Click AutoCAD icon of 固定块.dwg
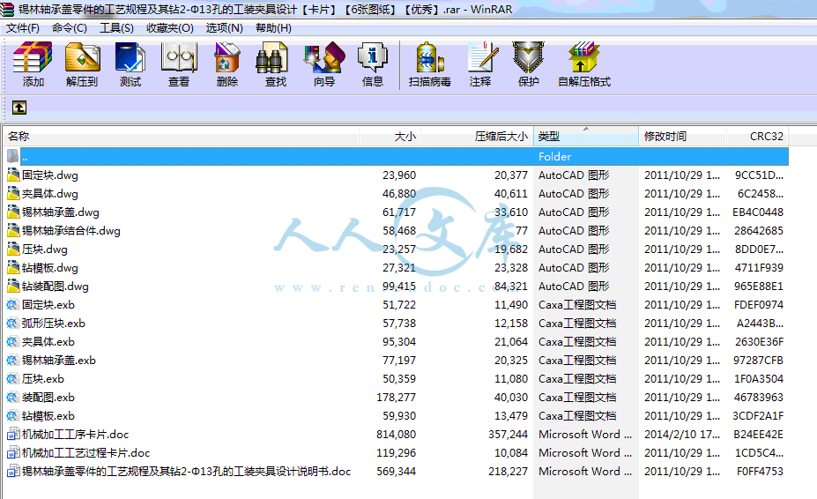This screenshot has height=499, width=817. click(x=13, y=175)
